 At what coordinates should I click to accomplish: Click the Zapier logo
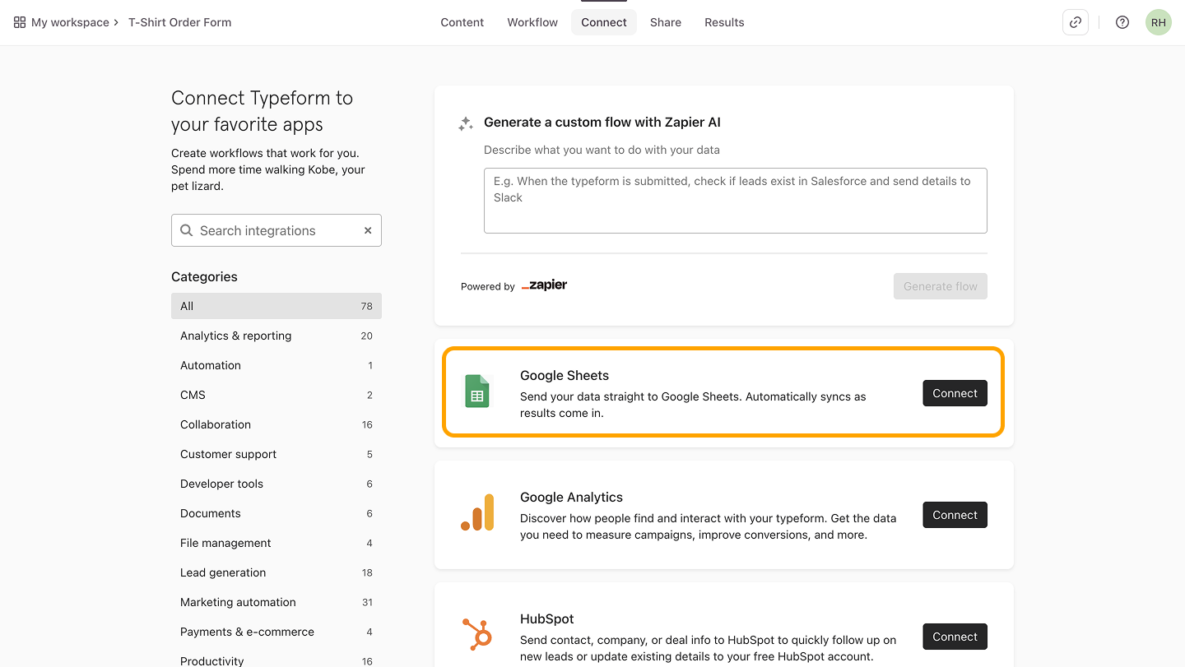click(545, 285)
